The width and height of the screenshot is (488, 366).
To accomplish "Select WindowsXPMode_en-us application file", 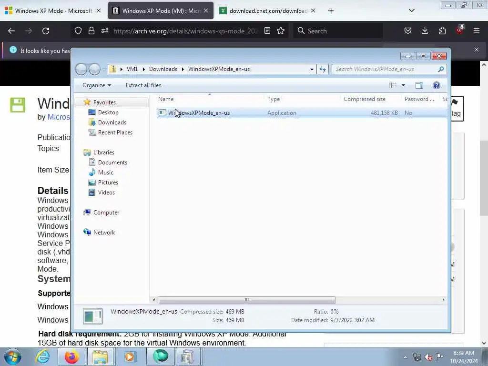I will (302, 112).
